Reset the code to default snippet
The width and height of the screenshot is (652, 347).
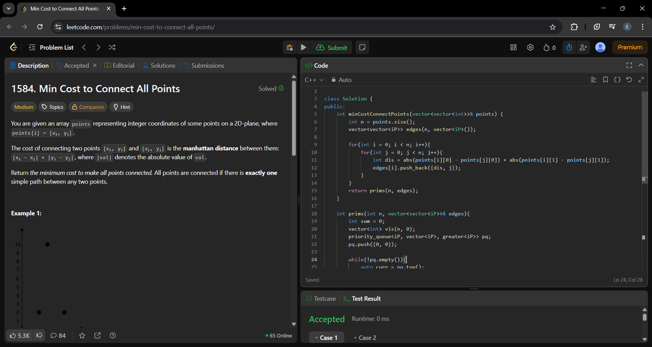pos(629,79)
